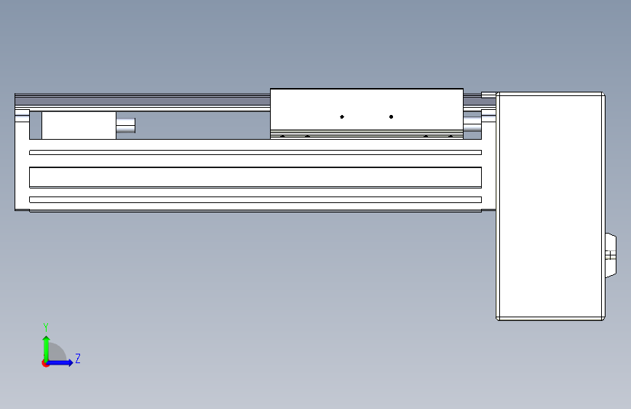Click the left black dot on the carriage
The width and height of the screenshot is (631, 409).
(x=342, y=116)
